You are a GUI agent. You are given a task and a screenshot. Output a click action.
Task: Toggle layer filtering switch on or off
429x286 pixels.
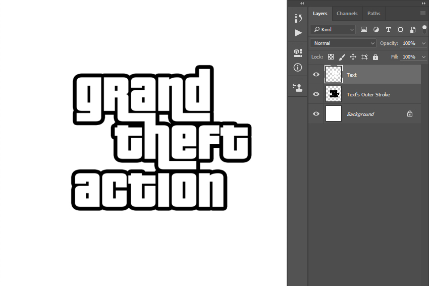(x=424, y=29)
